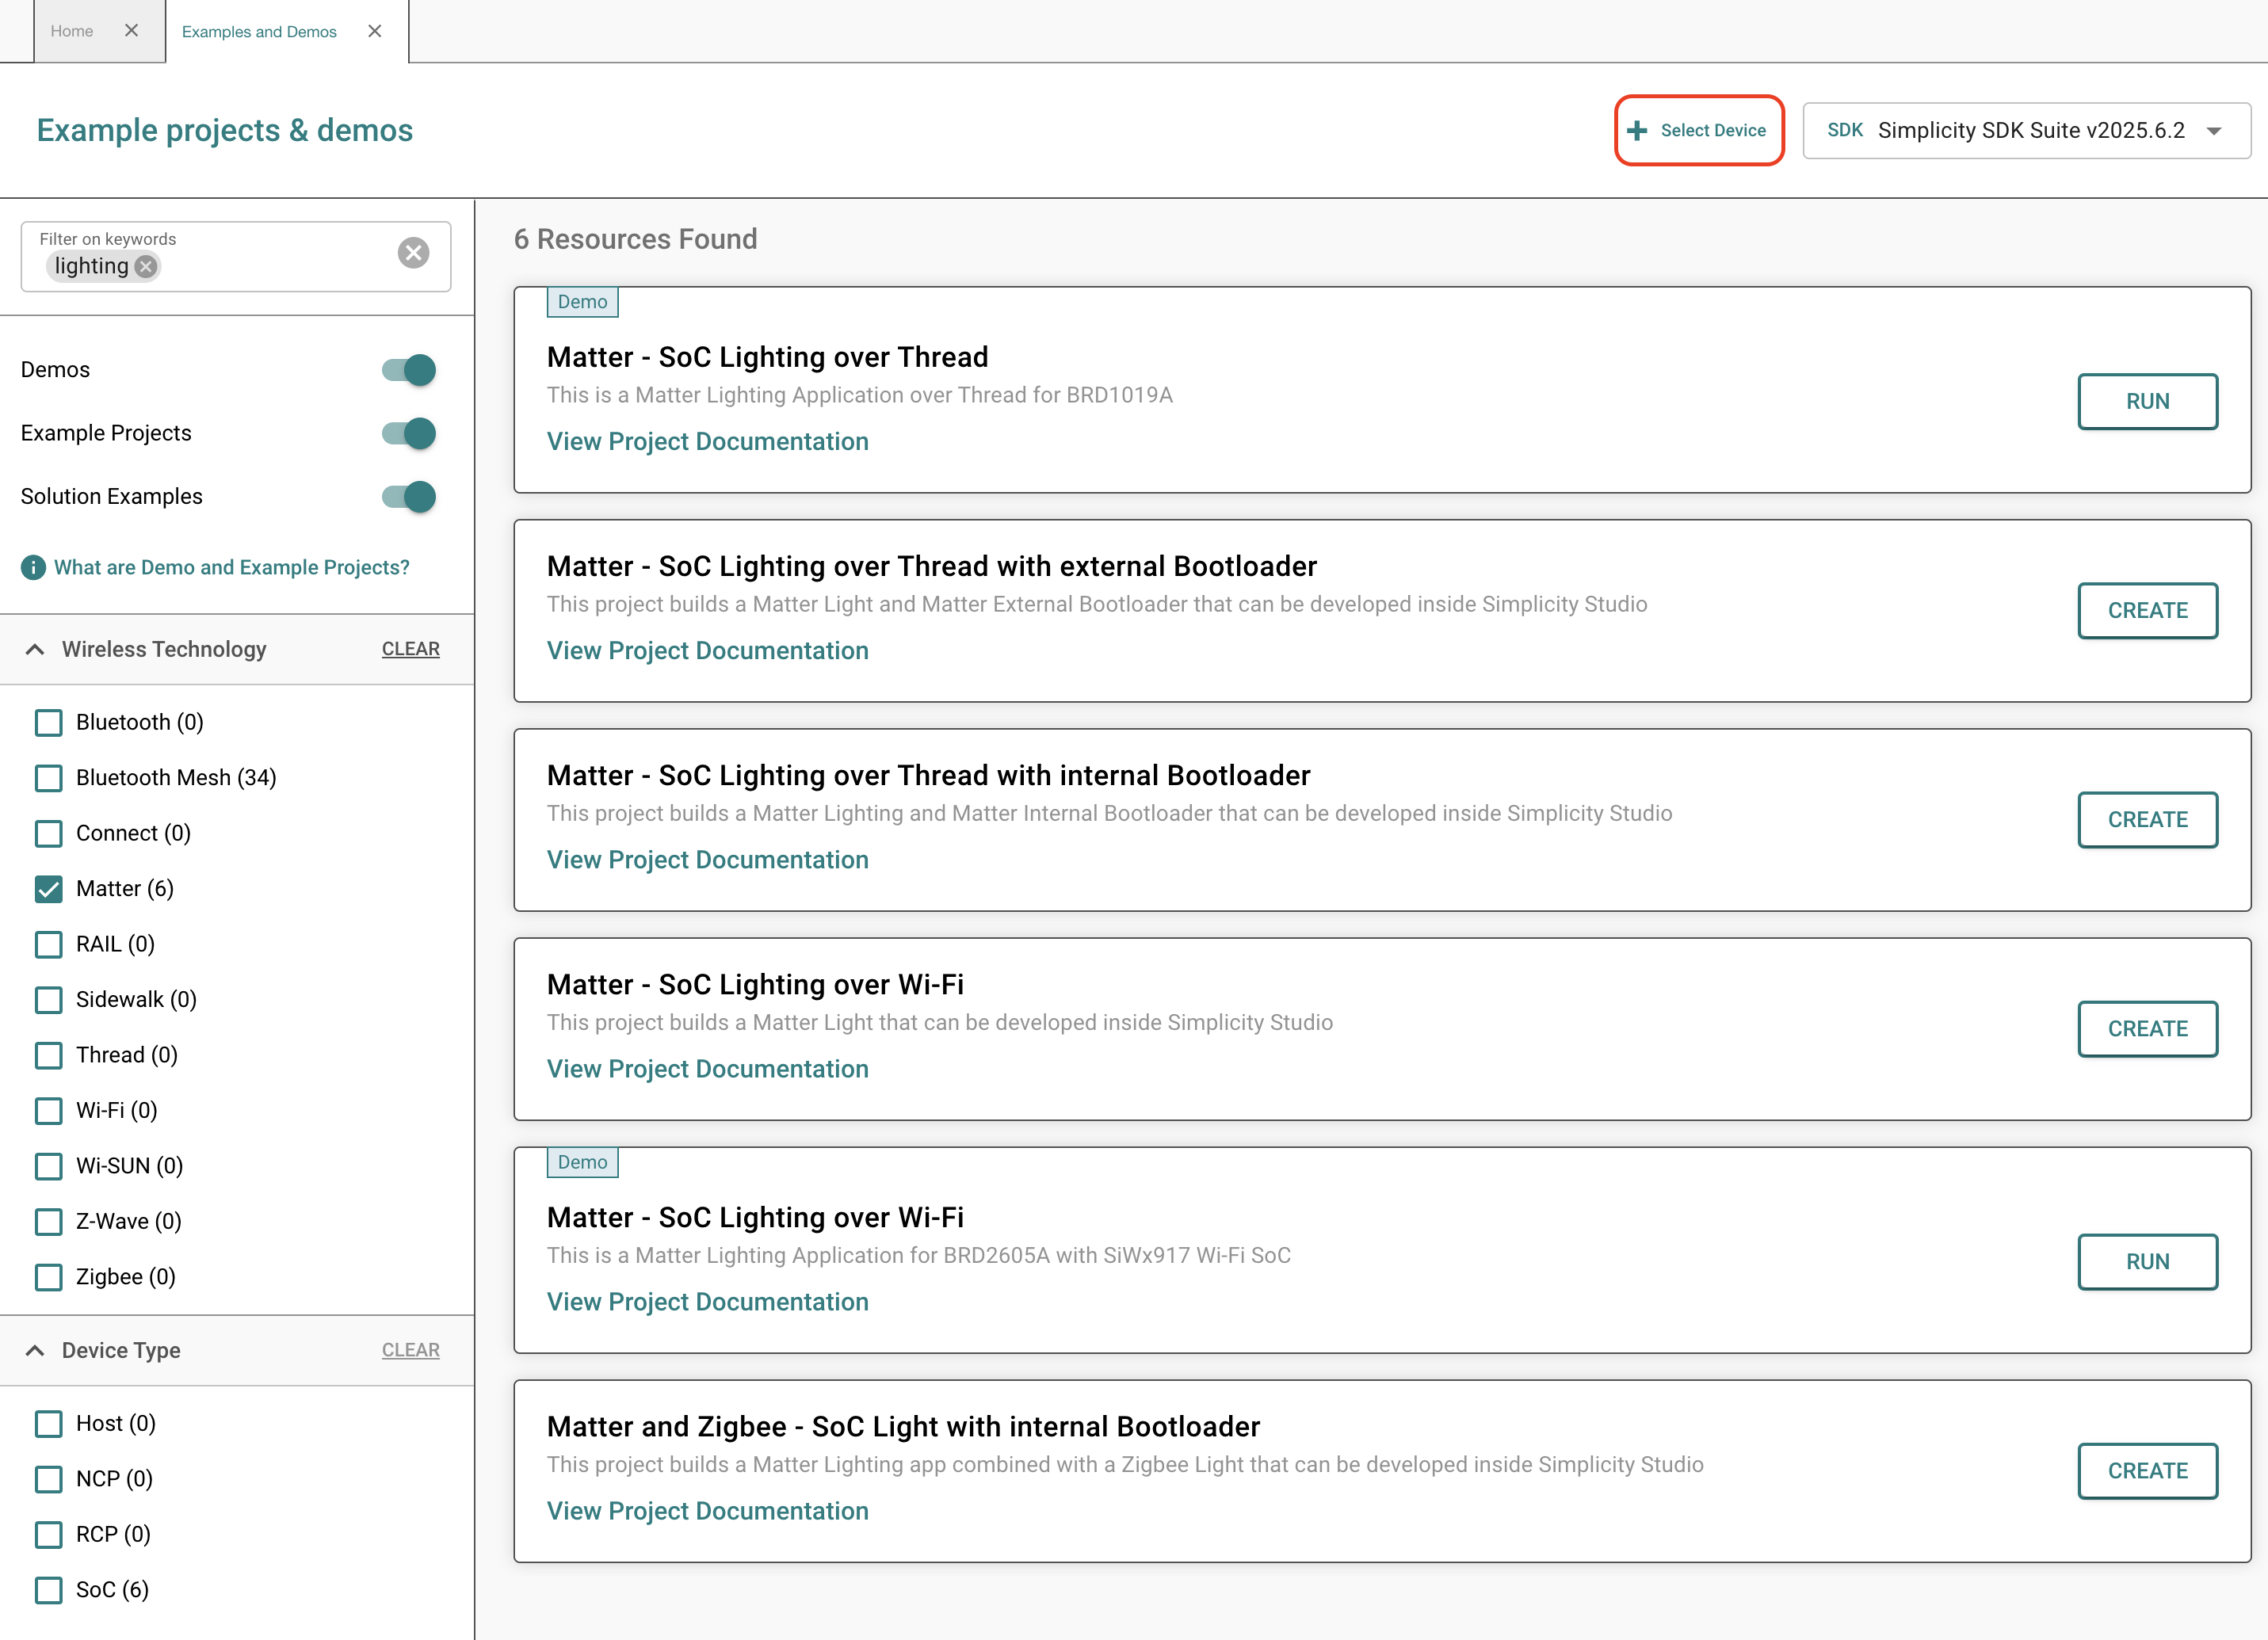Click CLEAR in the Wireless Technology header
Screen dimensions: 2268x1640
(x=410, y=650)
